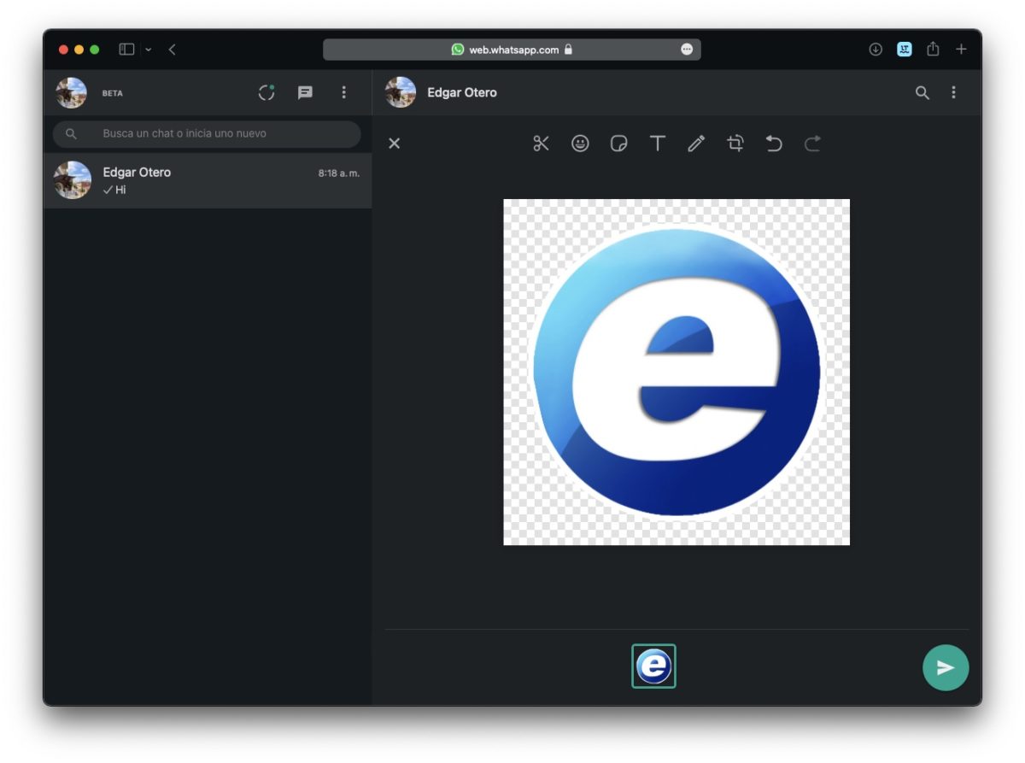The width and height of the screenshot is (1025, 763).
Task: Open the sidebar three-dot menu
Action: point(343,93)
